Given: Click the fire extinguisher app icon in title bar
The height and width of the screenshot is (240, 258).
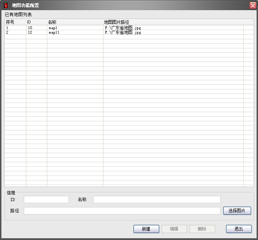Looking at the screenshot, I should tap(6, 5).
